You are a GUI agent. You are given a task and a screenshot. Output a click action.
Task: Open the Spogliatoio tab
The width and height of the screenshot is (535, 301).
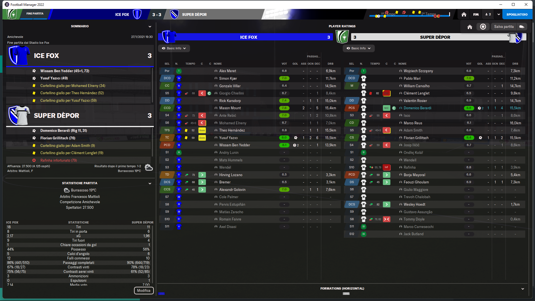(517, 14)
